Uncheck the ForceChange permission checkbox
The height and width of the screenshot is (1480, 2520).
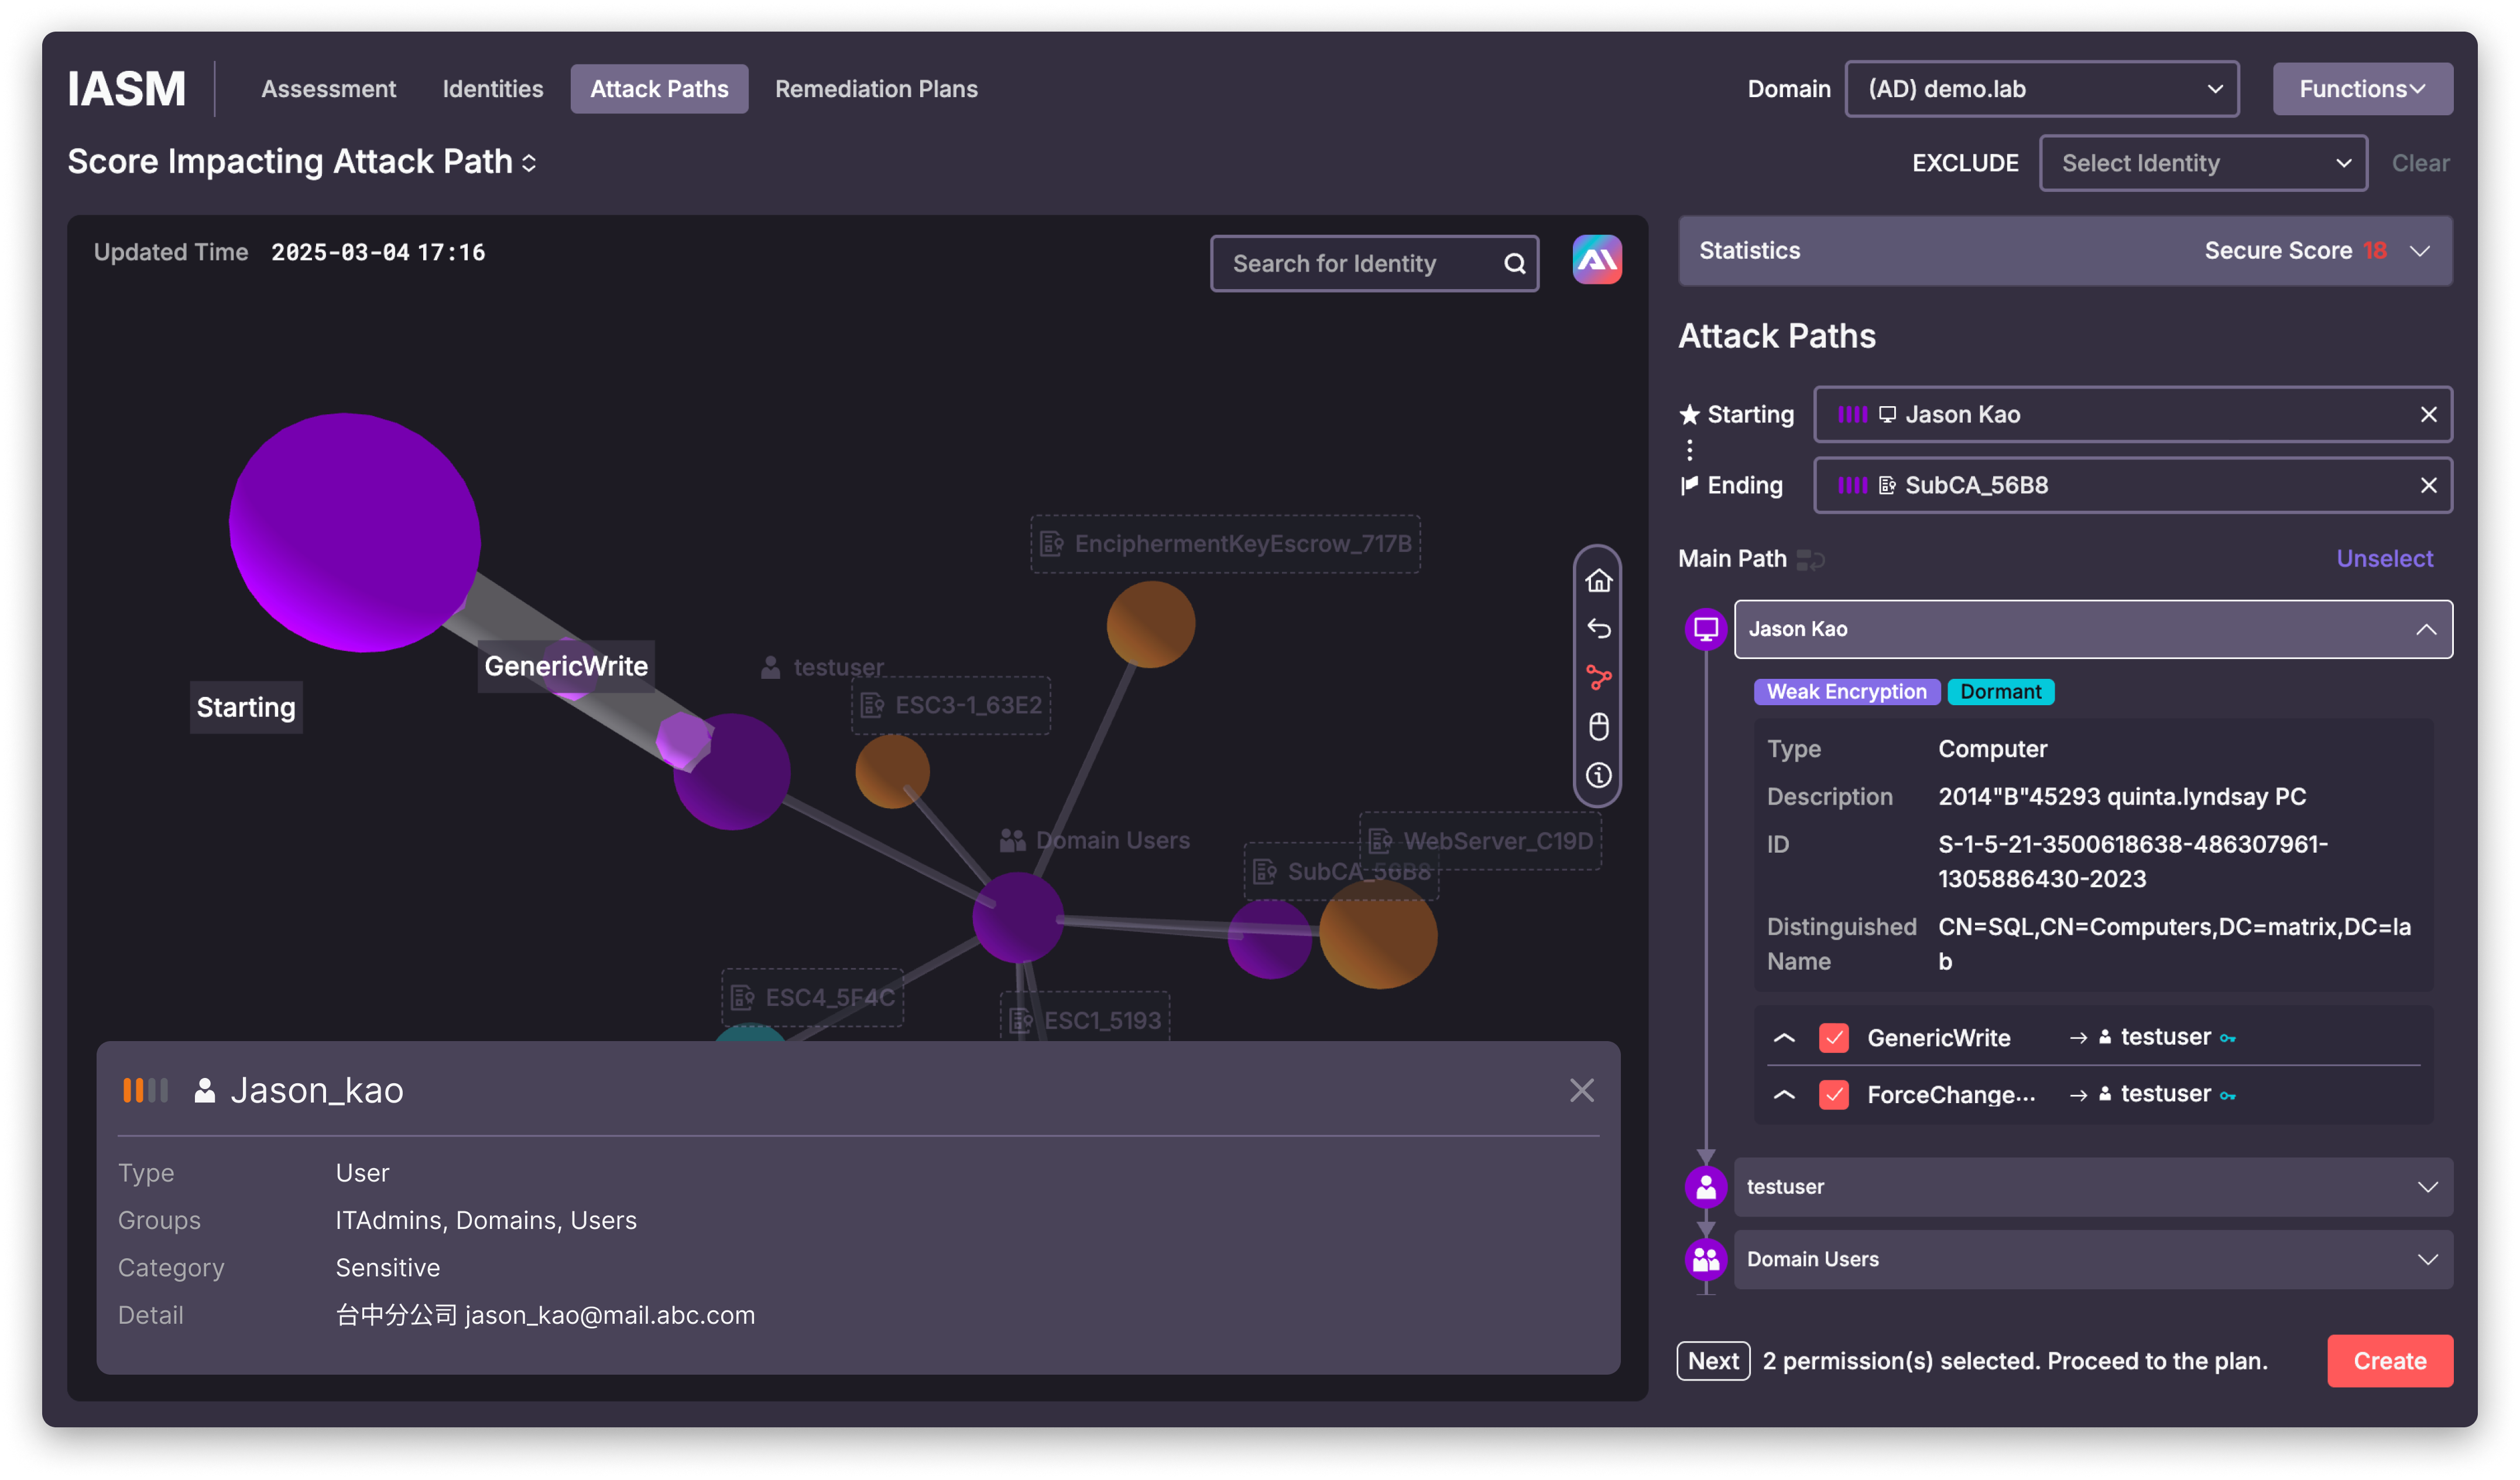1834,1094
